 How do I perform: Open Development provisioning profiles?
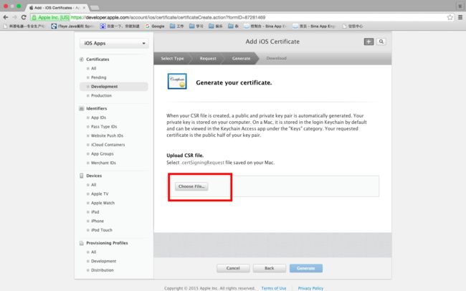point(103,262)
